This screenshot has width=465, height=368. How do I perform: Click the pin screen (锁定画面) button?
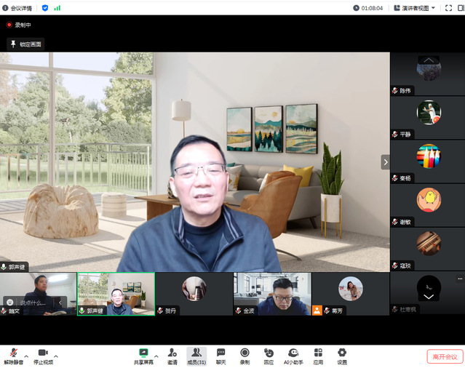(x=26, y=44)
